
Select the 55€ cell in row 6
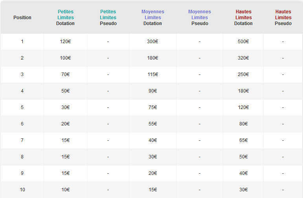[x=152, y=124]
